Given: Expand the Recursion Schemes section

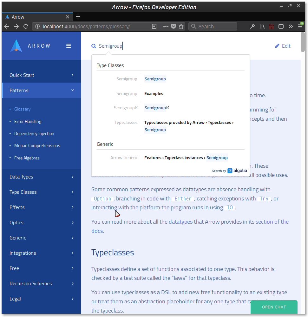Looking at the screenshot, I should pyautogui.click(x=42, y=284).
